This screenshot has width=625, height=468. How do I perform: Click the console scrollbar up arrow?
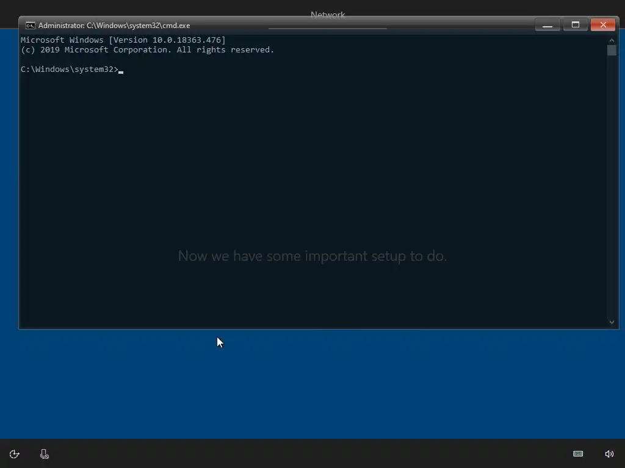612,40
